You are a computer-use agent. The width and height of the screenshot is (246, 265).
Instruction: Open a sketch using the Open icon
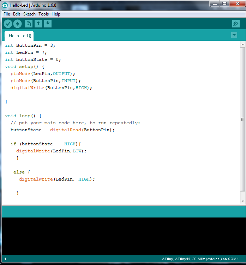click(x=38, y=24)
